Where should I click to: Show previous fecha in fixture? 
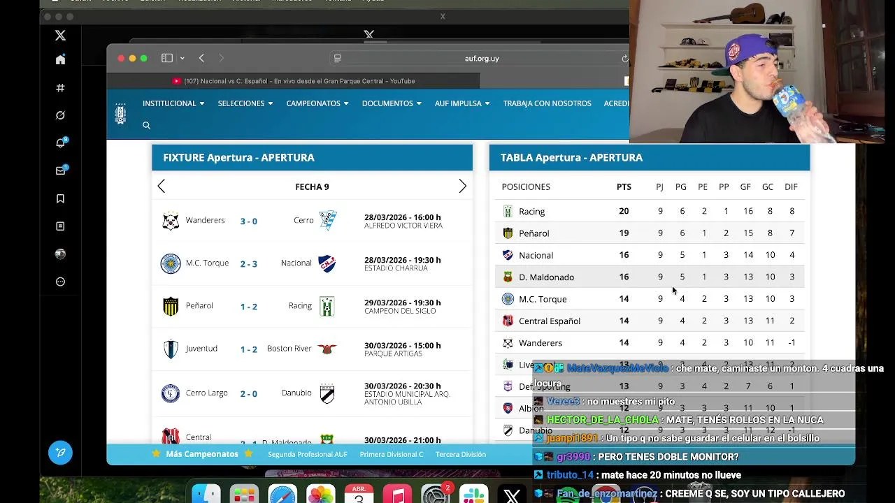click(162, 186)
